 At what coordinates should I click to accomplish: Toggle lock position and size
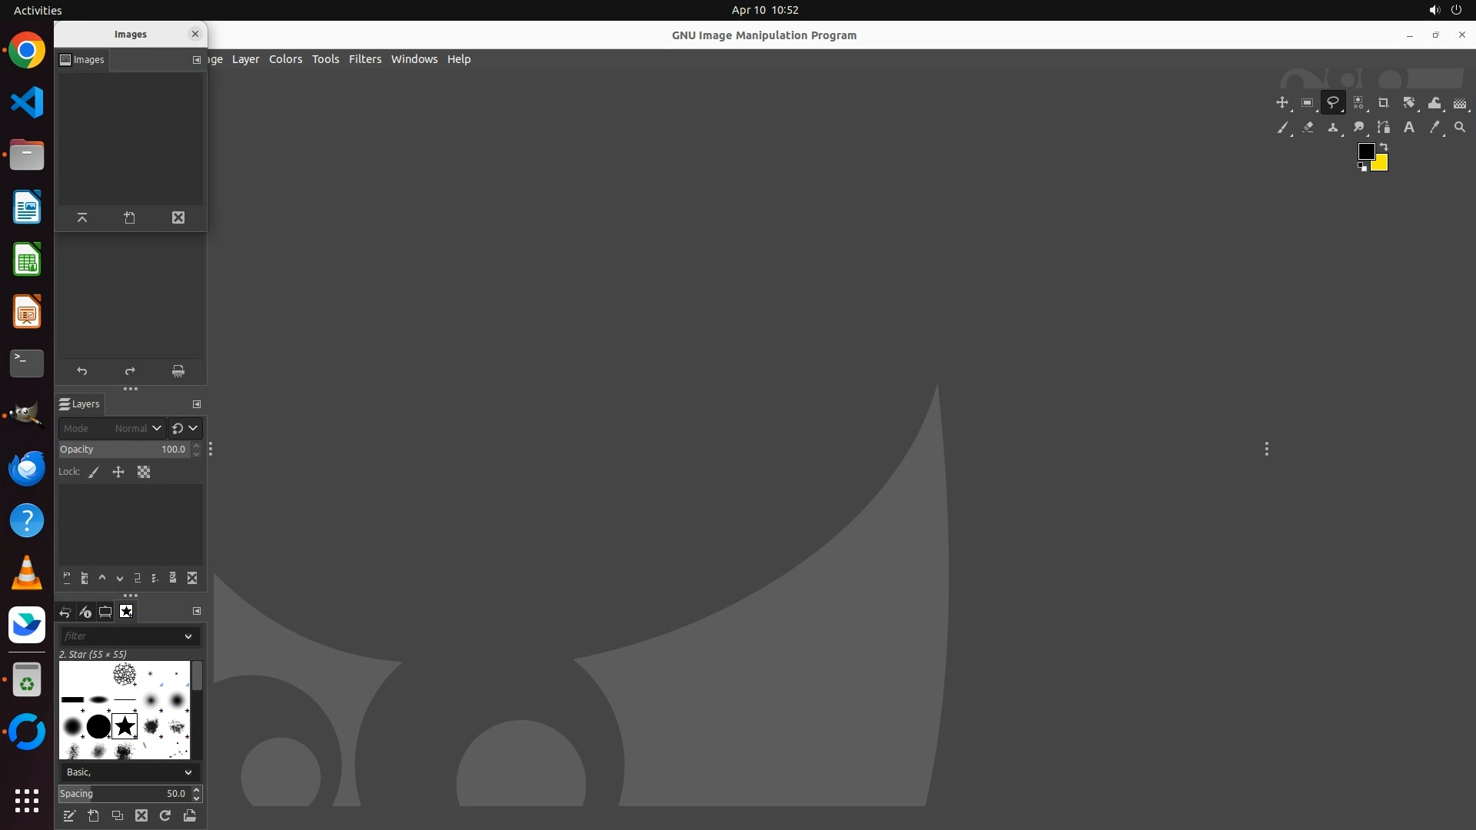point(118,473)
